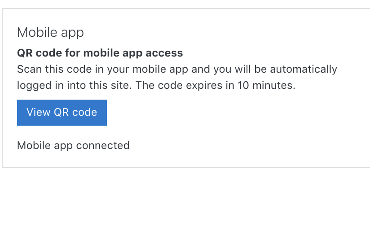The width and height of the screenshot is (370, 228).
Task: Click the word 'Mobile' in the bottom status line
Action: [x=34, y=145]
